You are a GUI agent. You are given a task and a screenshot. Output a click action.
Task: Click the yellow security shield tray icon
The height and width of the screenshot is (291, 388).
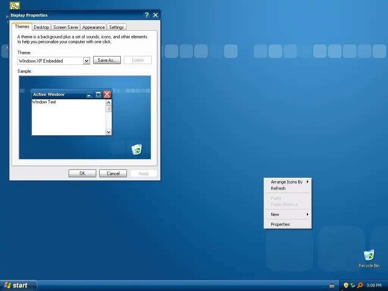click(346, 285)
